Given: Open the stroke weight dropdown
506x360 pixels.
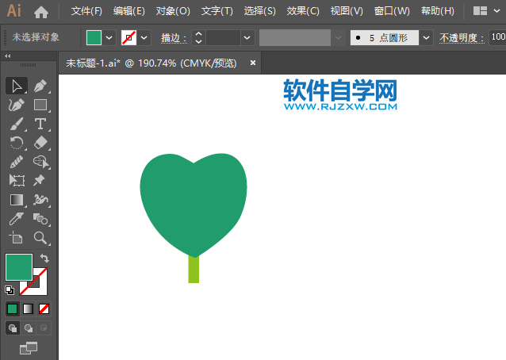Looking at the screenshot, I should pyautogui.click(x=247, y=38).
